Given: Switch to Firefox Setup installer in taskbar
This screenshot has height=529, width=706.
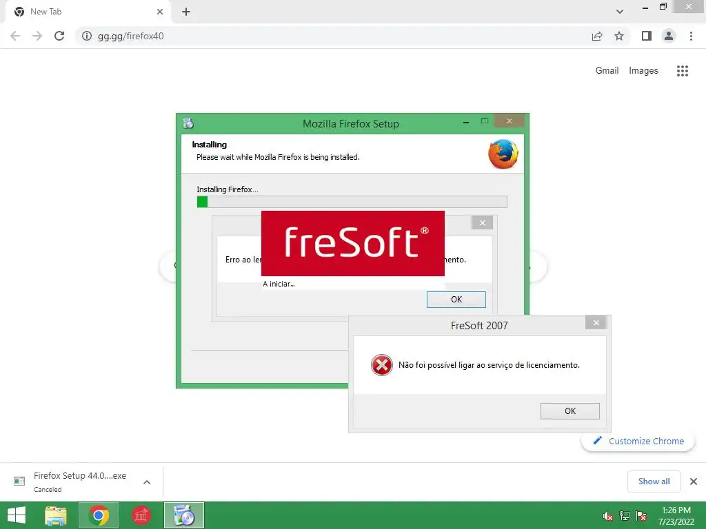Looking at the screenshot, I should coord(184,515).
